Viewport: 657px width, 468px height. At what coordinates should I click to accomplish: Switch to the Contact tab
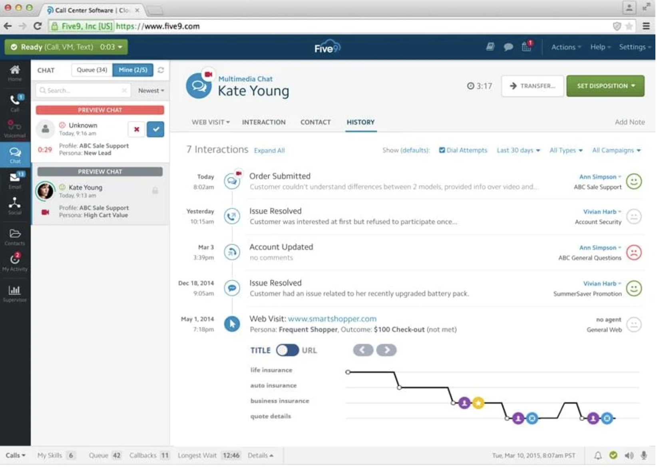[x=315, y=123]
